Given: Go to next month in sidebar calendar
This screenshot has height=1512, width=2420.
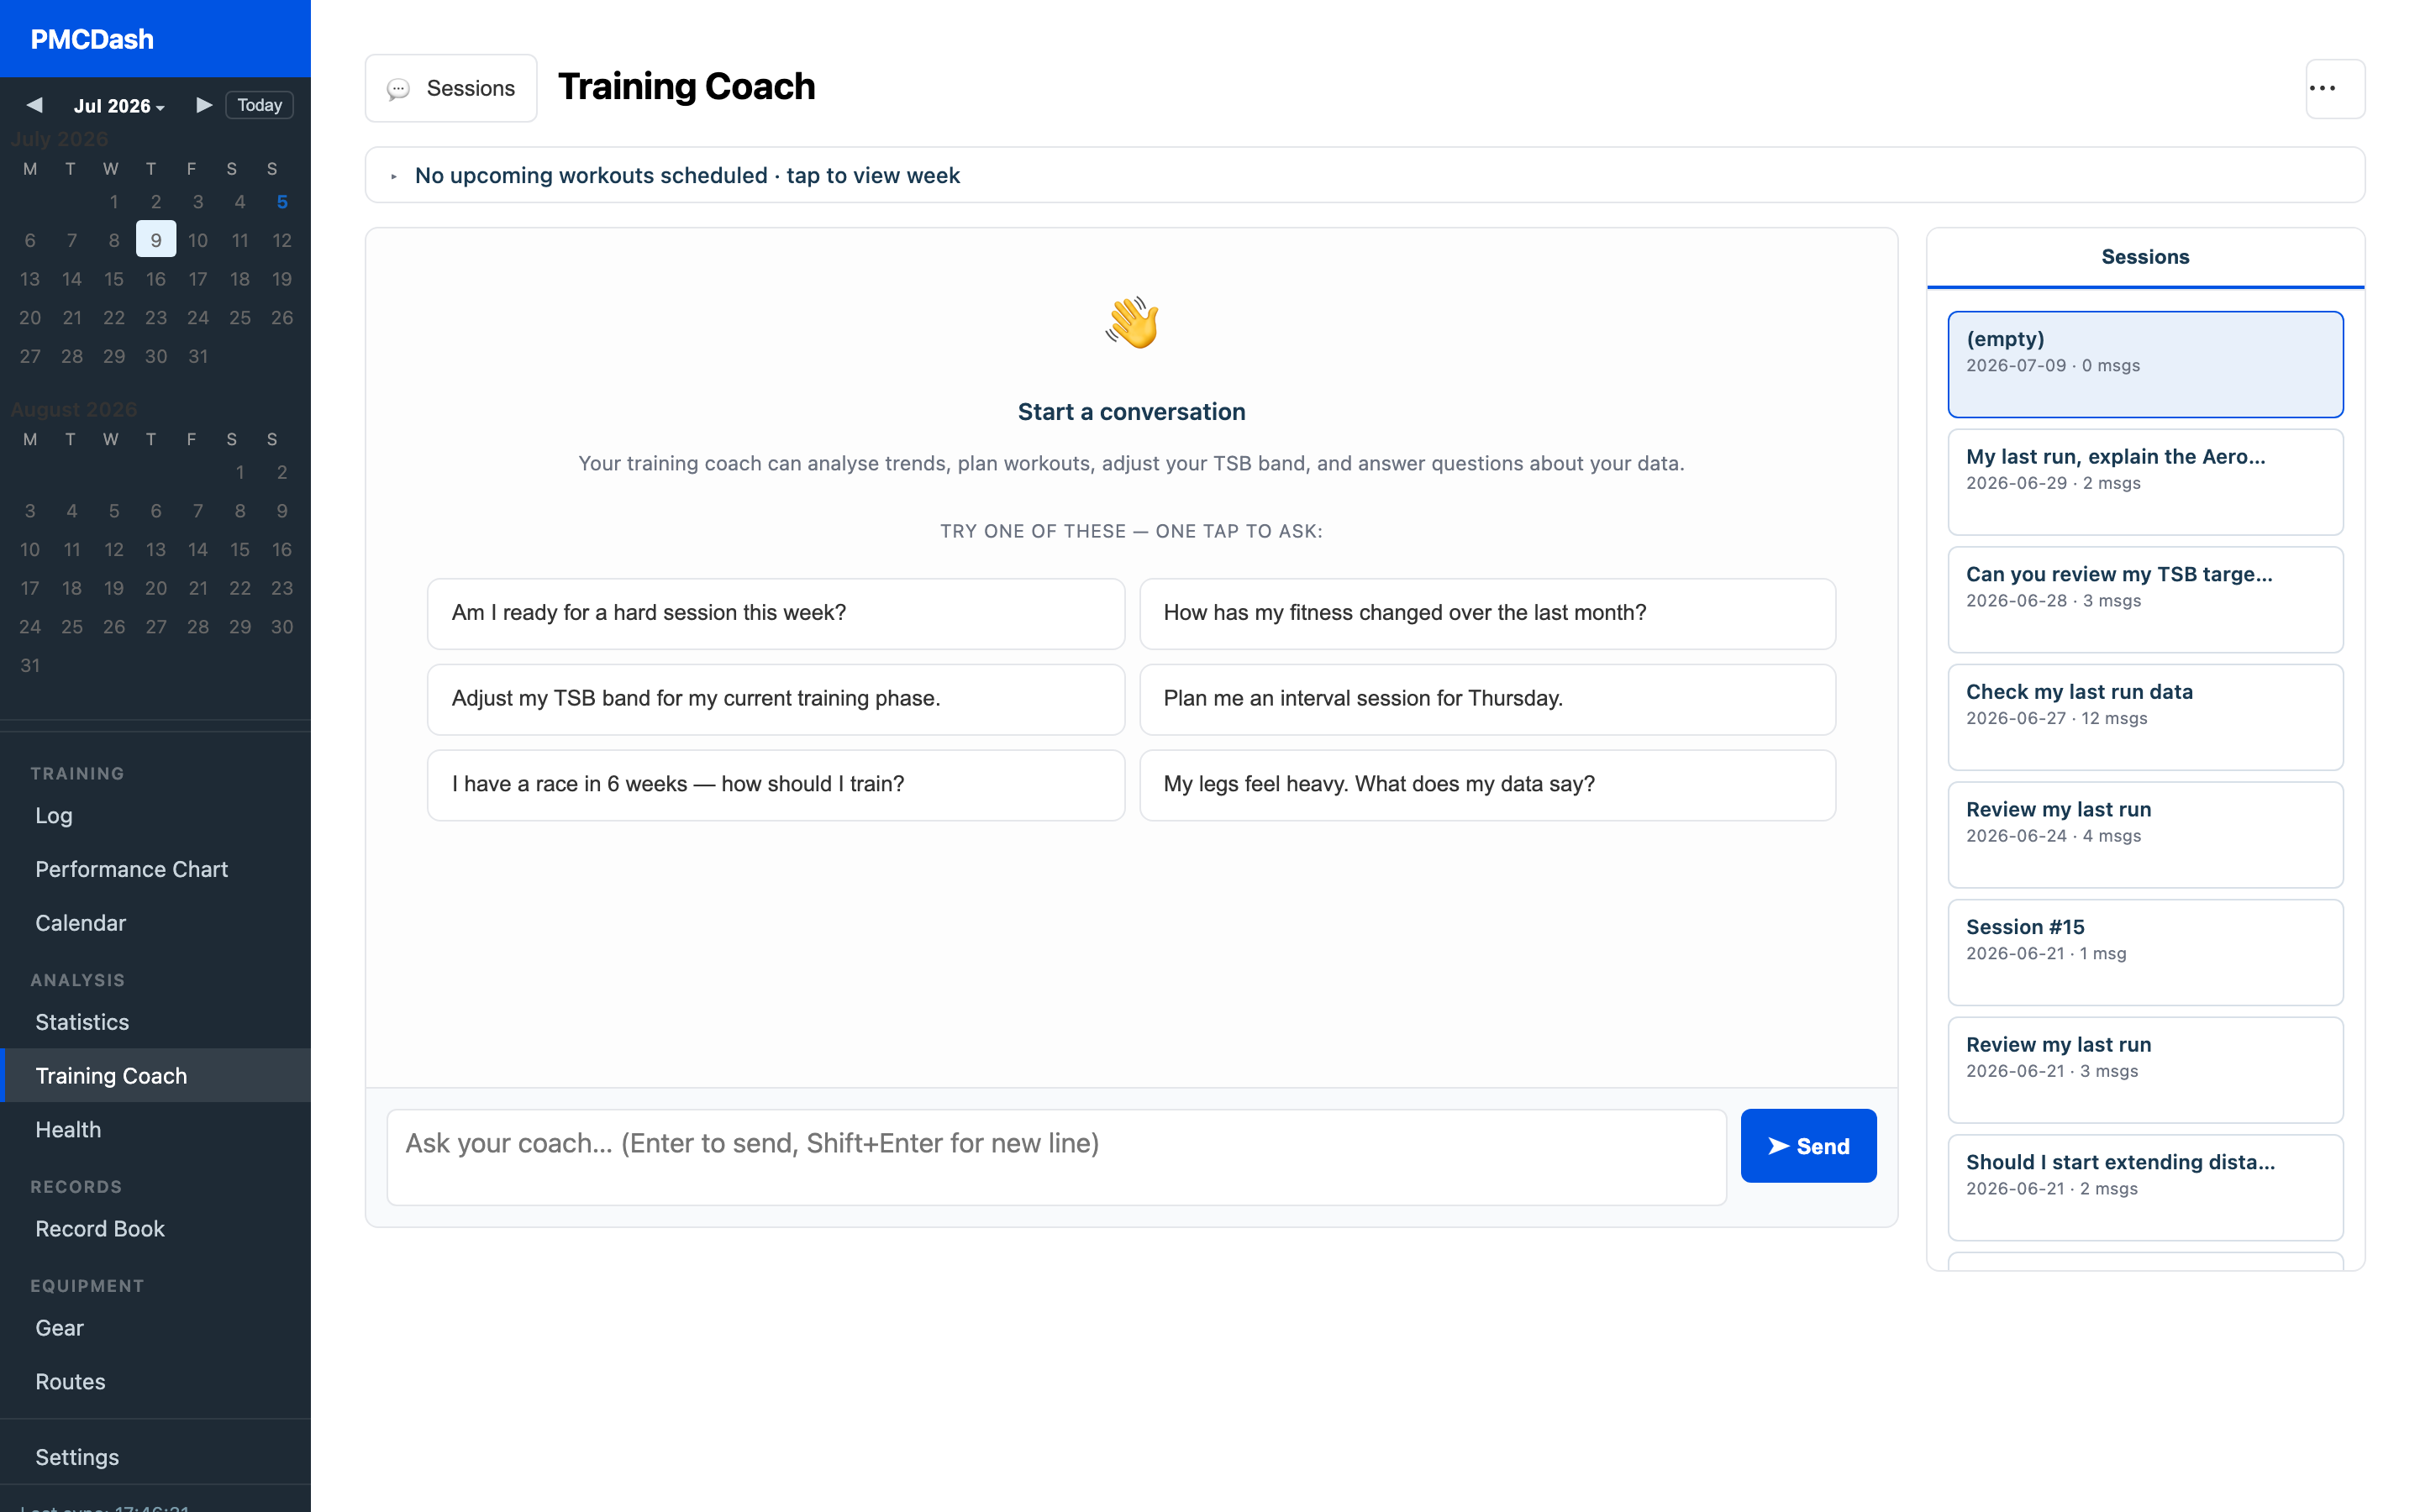Looking at the screenshot, I should click(204, 105).
